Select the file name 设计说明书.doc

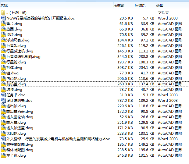[x=20, y=101]
